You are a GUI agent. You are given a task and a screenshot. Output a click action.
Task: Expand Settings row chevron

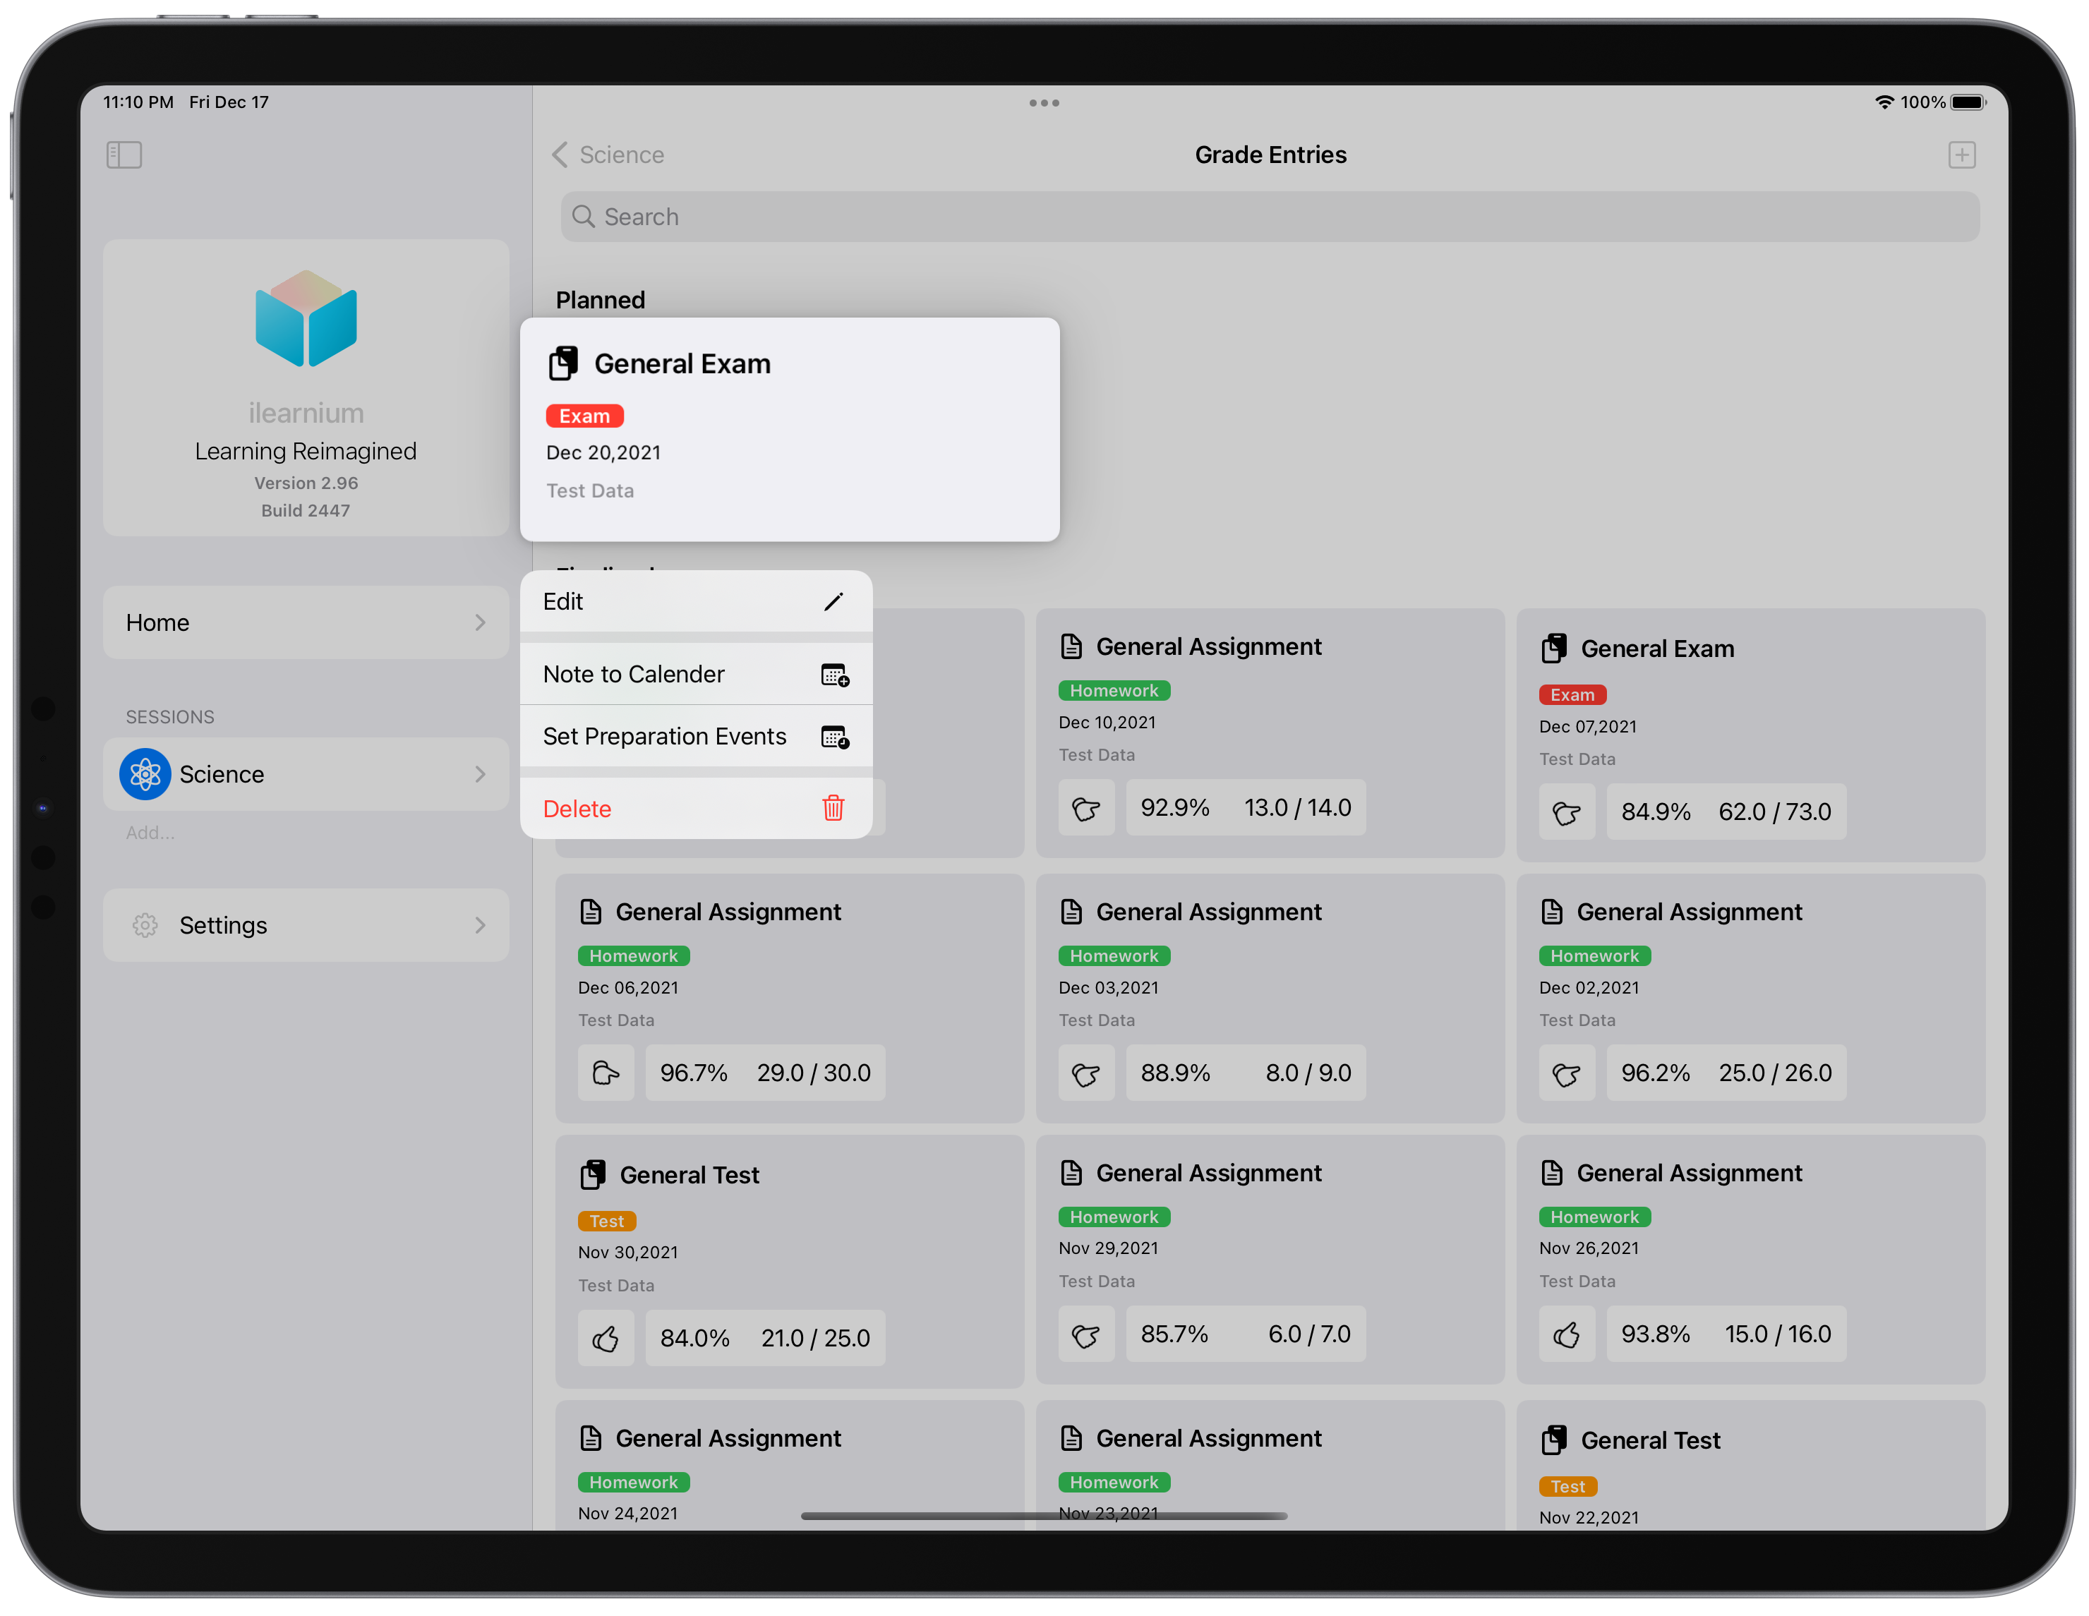pyautogui.click(x=480, y=926)
